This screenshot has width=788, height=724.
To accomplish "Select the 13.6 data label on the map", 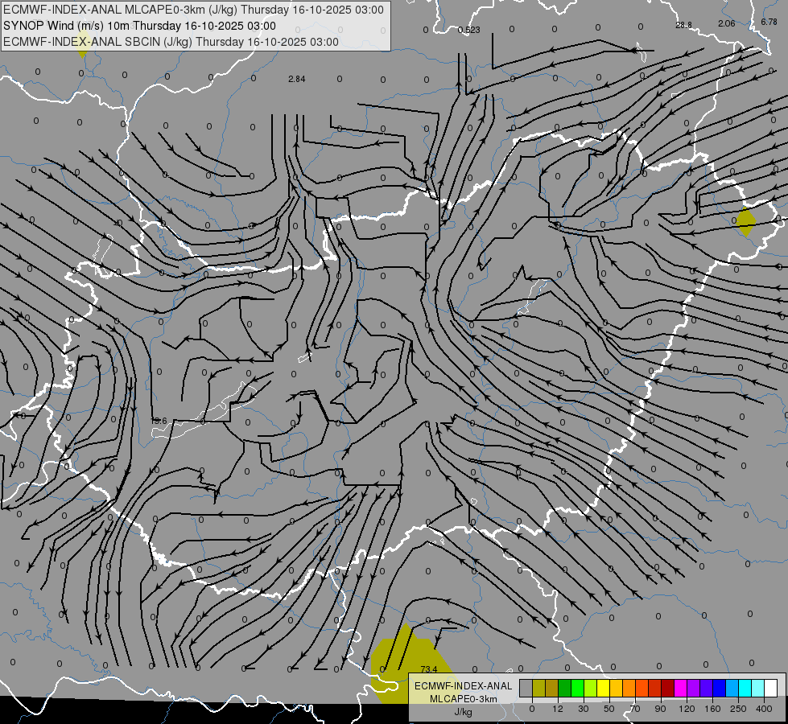I will [x=159, y=421].
